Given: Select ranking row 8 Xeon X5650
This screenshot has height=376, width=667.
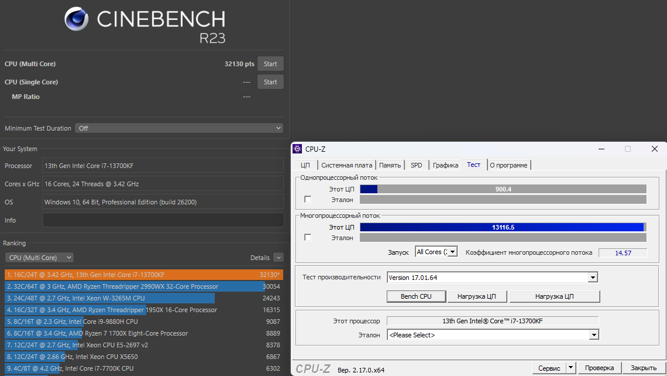Looking at the screenshot, I should 144,357.
